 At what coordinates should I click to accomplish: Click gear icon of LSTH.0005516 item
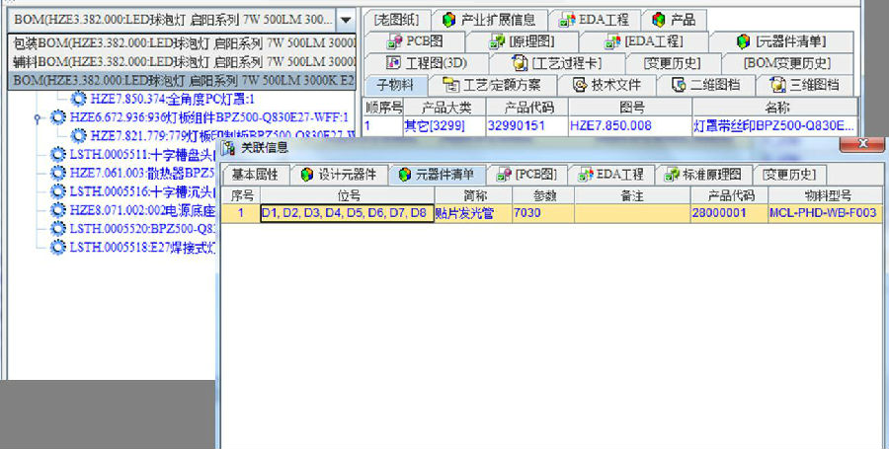point(58,191)
